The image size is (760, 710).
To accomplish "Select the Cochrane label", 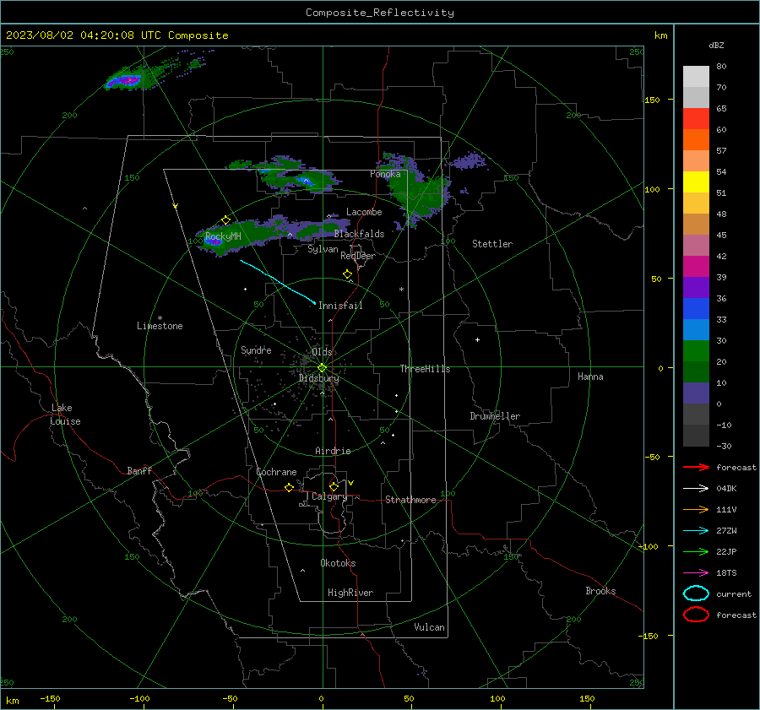I will tap(276, 472).
